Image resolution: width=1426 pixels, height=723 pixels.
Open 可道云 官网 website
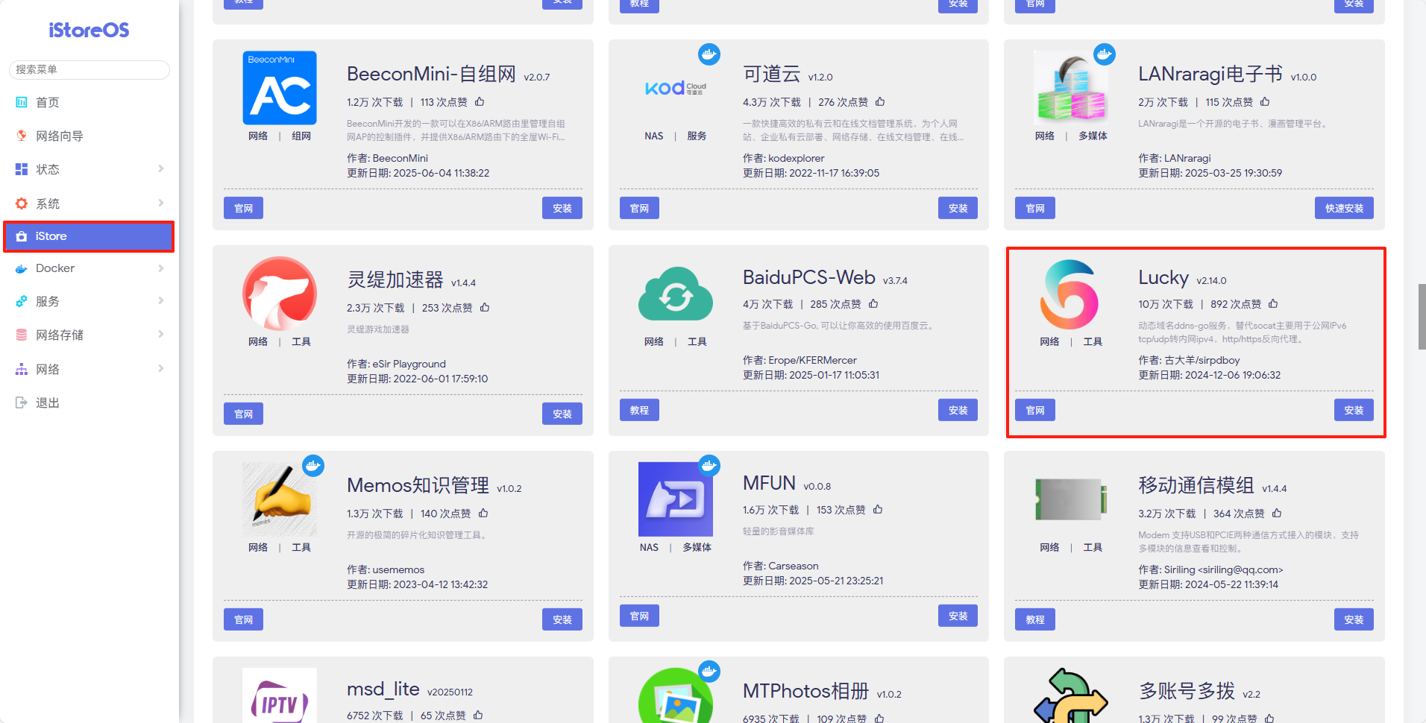(x=640, y=208)
